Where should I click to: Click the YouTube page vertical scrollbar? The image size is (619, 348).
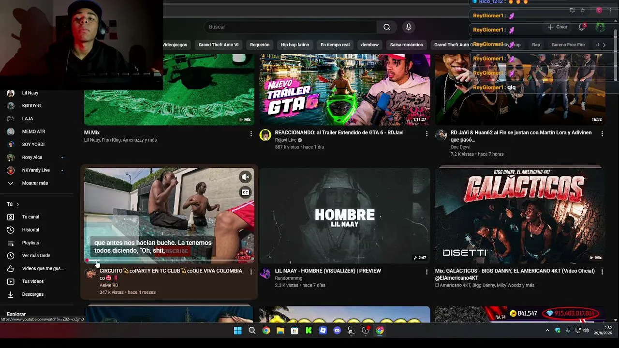616,55
